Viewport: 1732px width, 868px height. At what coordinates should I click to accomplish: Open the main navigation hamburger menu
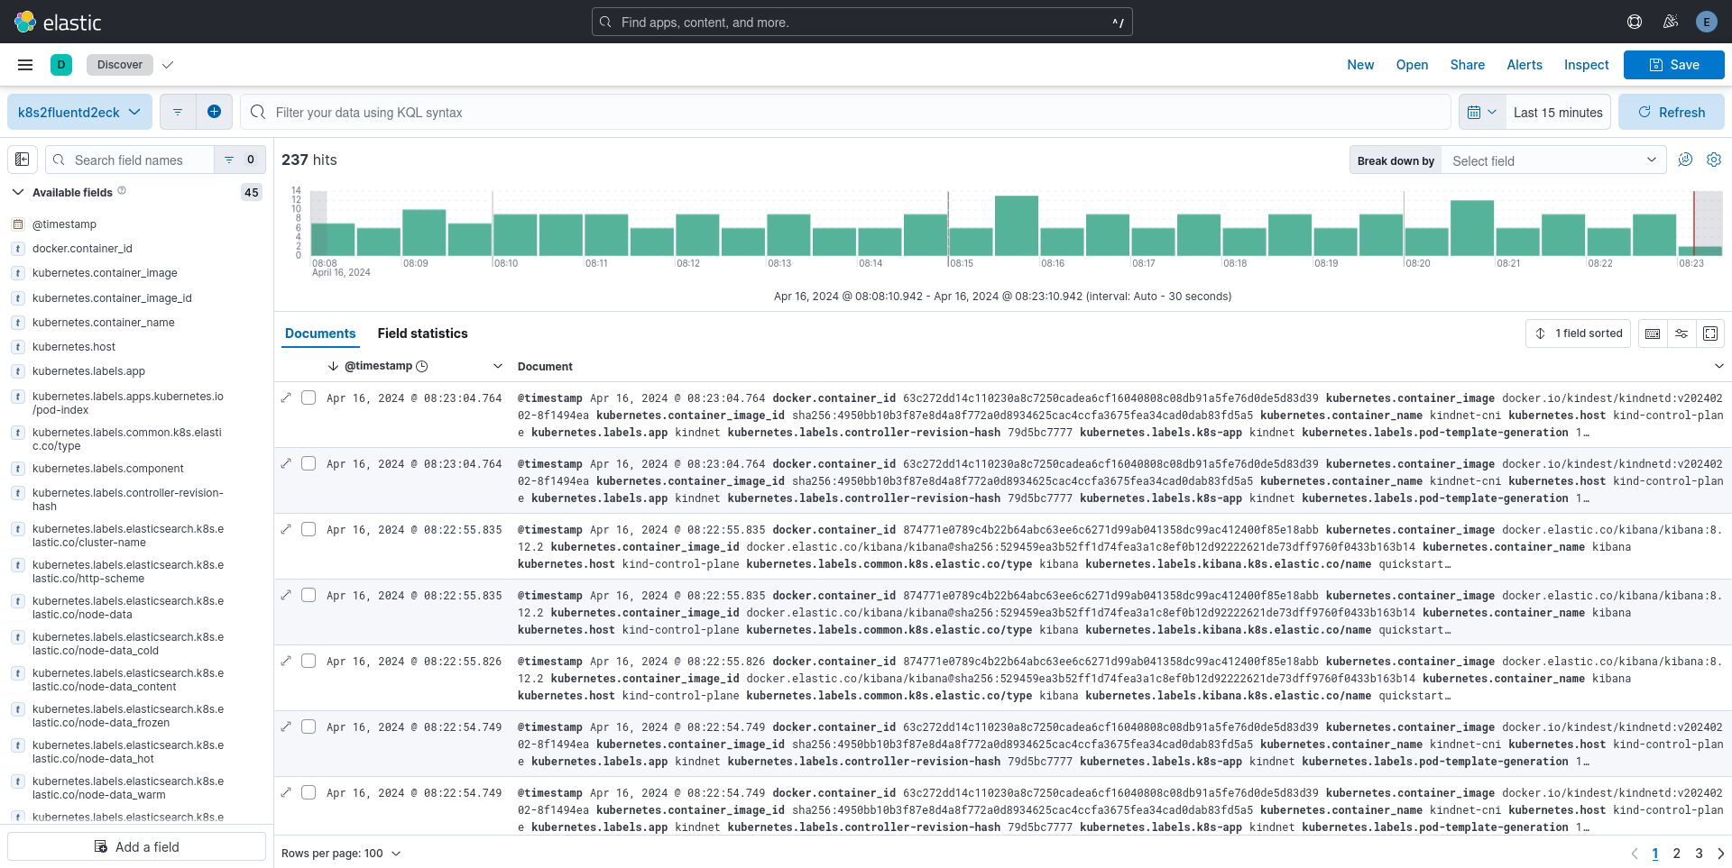[x=25, y=65]
